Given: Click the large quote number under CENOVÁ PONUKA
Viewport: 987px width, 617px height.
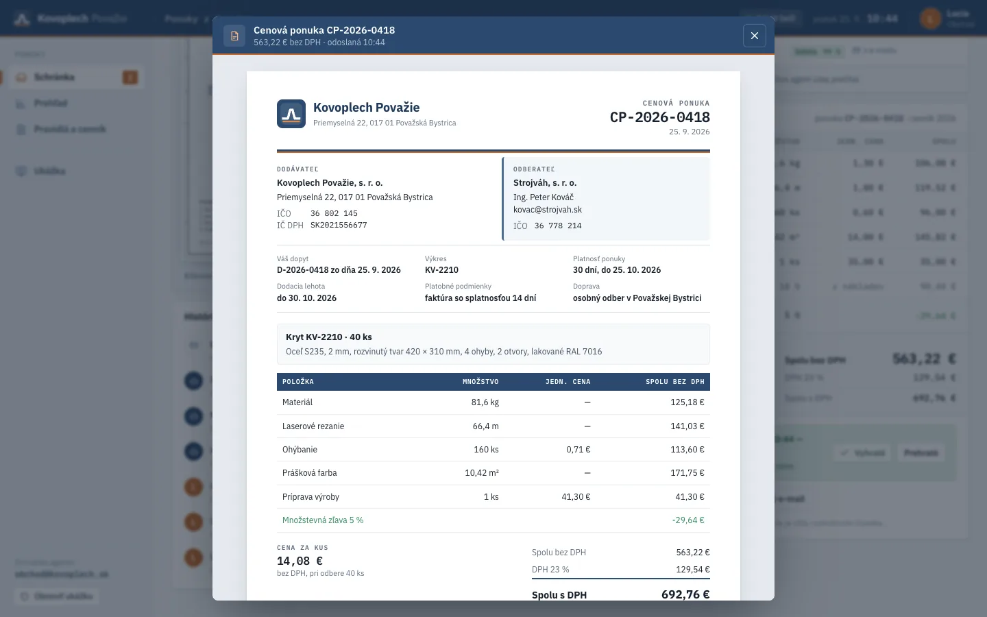Looking at the screenshot, I should (660, 117).
